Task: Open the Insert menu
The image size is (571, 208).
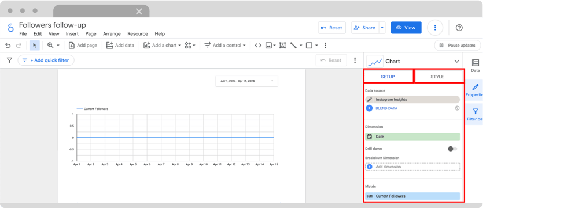Action: [72, 33]
